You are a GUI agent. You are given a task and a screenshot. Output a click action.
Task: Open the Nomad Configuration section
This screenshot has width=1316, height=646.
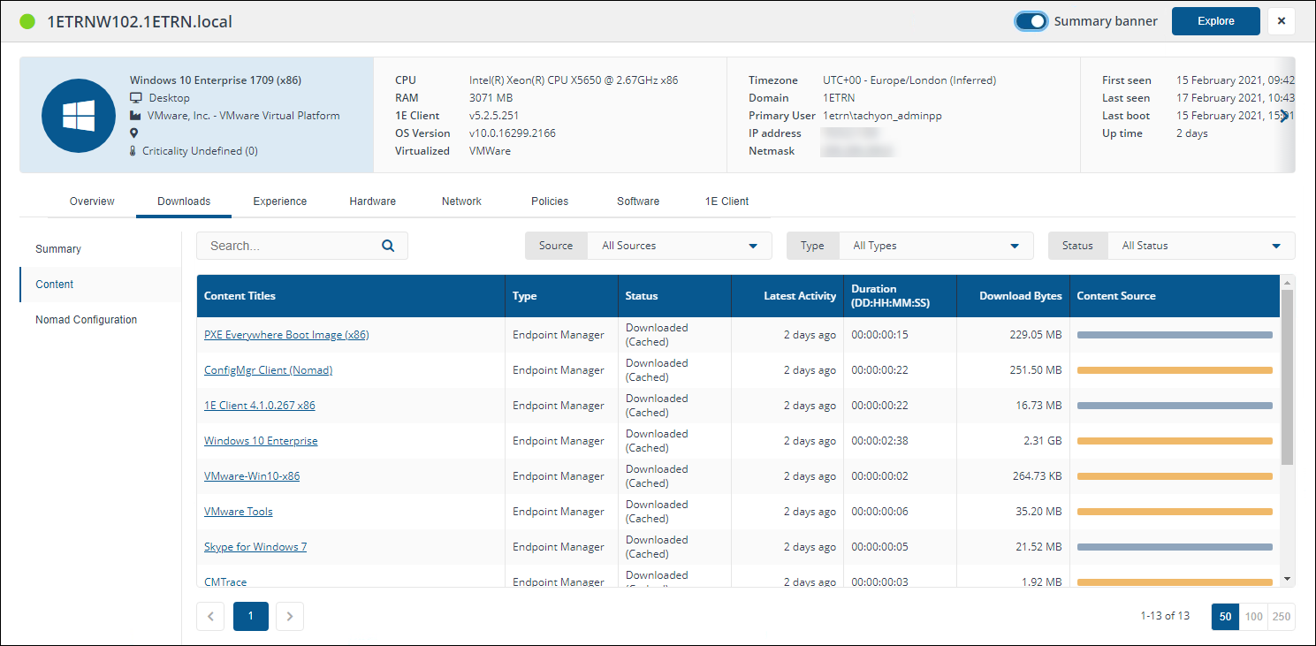(87, 320)
